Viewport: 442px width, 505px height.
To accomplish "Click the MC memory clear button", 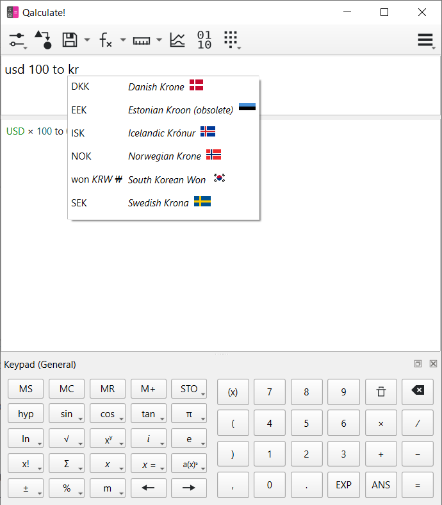I will point(67,389).
